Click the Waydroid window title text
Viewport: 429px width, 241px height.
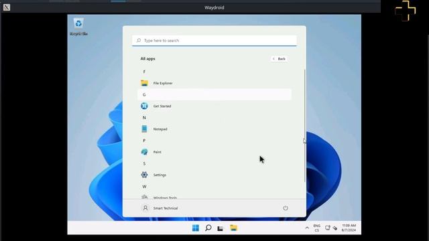click(214, 7)
